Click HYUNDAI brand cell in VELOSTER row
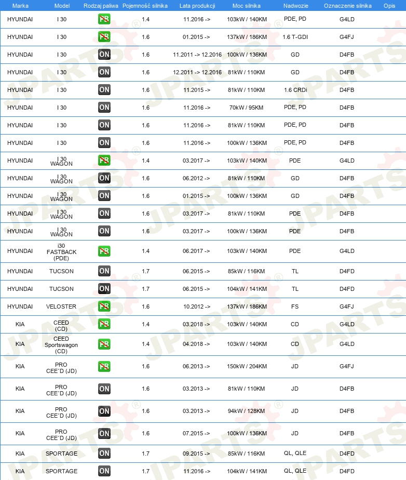Viewport: 406px width, 480px height. tap(20, 306)
